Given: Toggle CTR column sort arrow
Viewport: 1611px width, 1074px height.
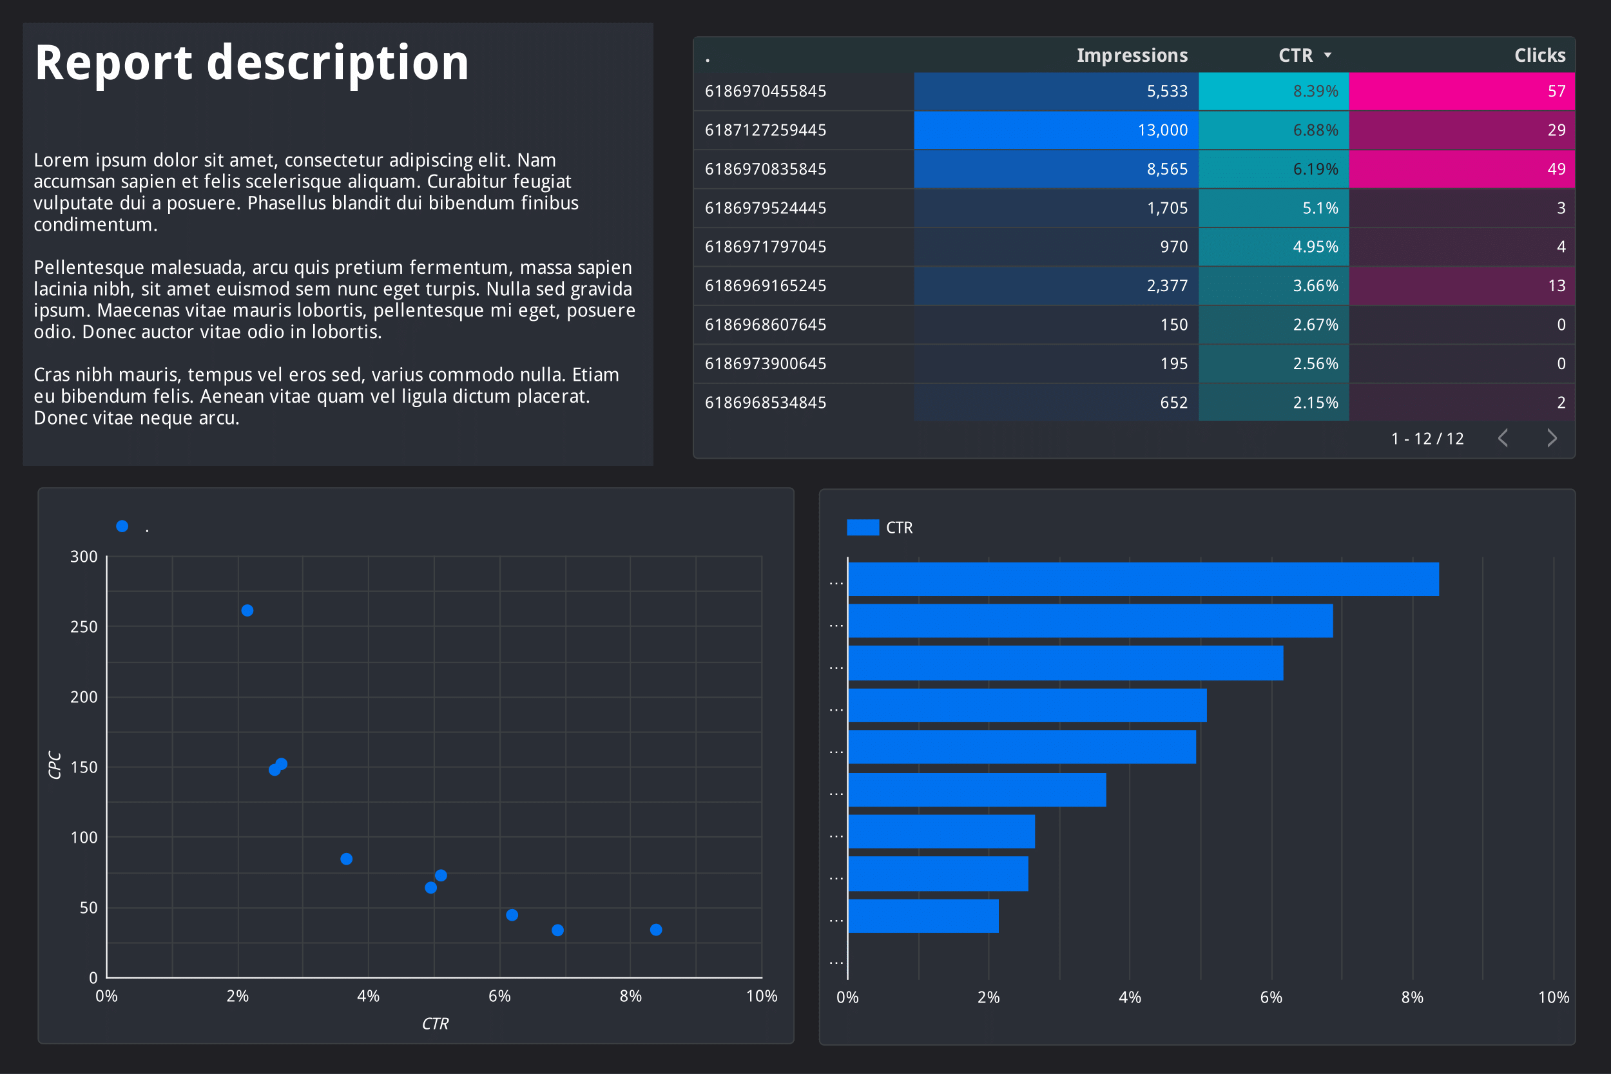Looking at the screenshot, I should pos(1327,55).
